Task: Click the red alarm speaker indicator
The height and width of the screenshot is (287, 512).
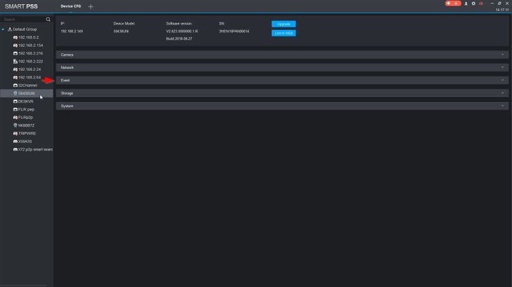Action: [453, 3]
